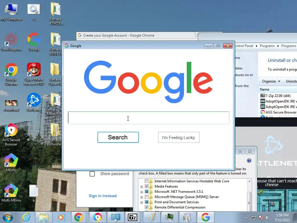This screenshot has height=223, width=297.
Task: Open Super Mario Forever v7.02 shortcut
Action: [34, 74]
